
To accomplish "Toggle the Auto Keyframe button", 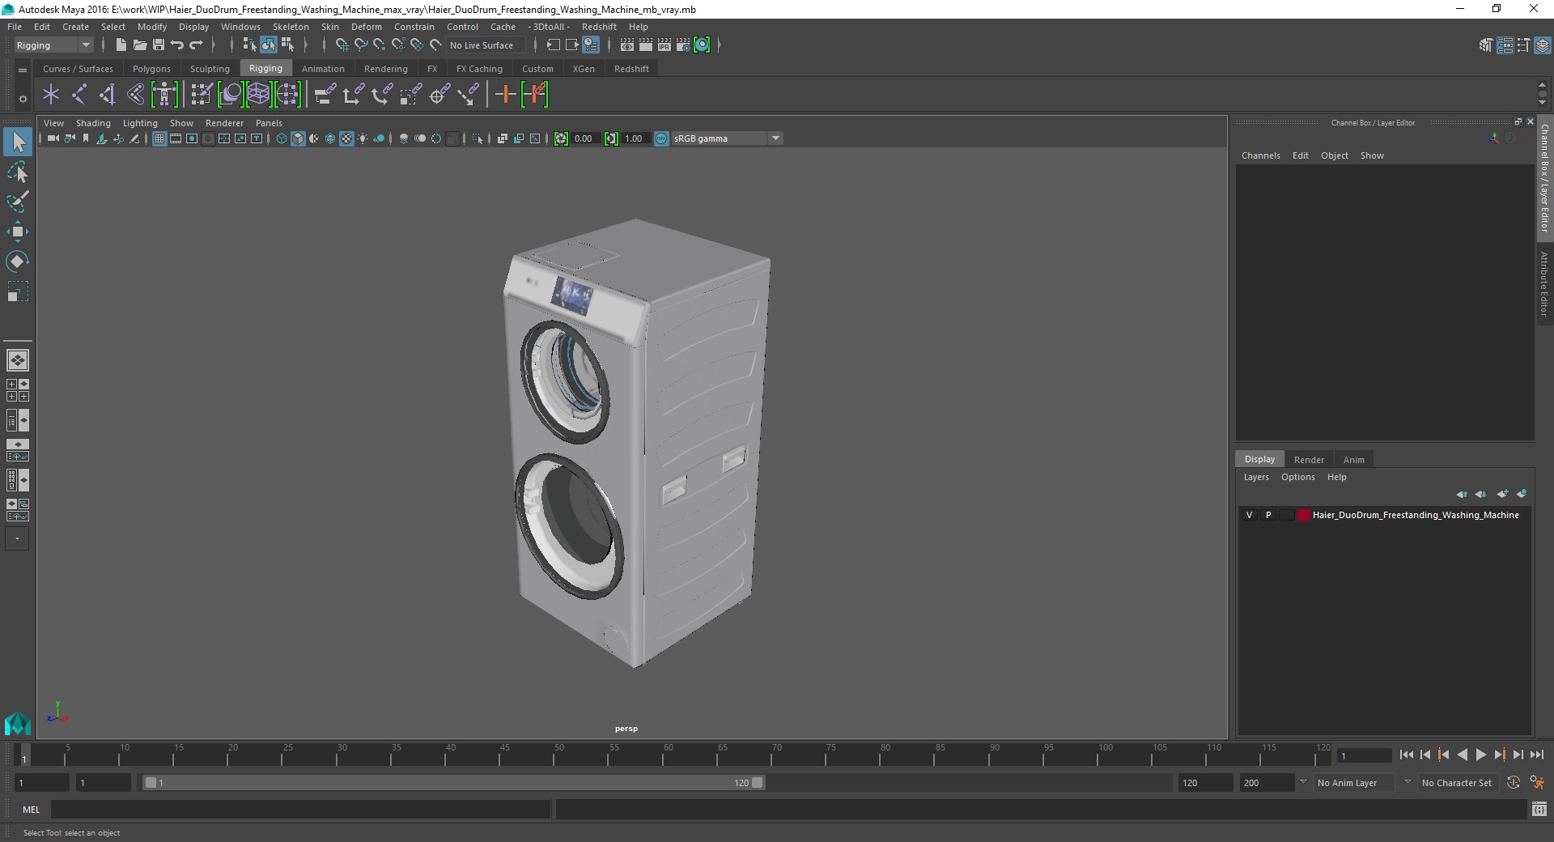I will pyautogui.click(x=1514, y=783).
